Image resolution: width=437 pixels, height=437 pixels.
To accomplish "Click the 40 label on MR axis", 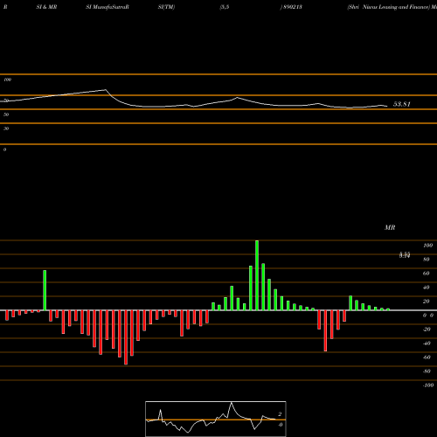I will tap(427, 288).
